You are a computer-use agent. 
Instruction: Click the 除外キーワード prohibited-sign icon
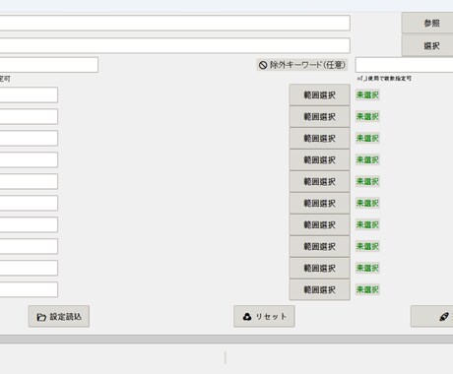(263, 65)
